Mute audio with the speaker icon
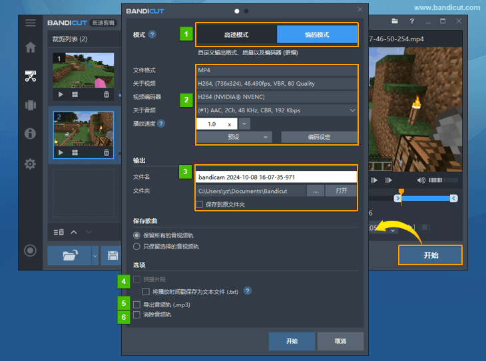 421,180
